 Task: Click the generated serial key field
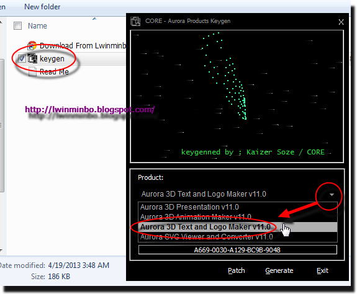(237, 250)
